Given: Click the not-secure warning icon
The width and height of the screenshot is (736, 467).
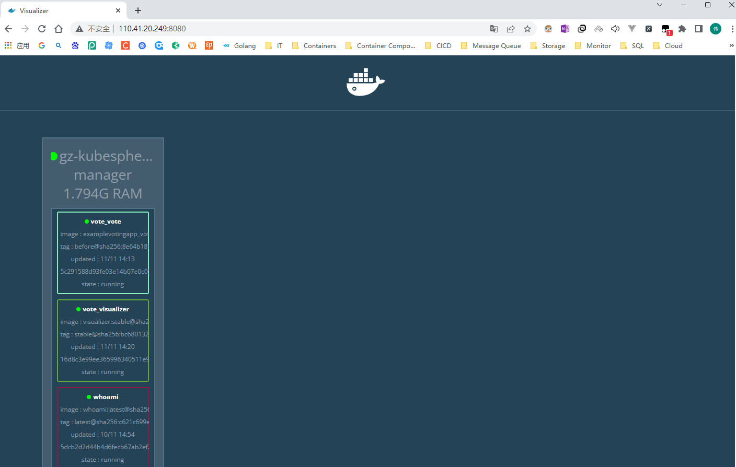Looking at the screenshot, I should pyautogui.click(x=79, y=29).
